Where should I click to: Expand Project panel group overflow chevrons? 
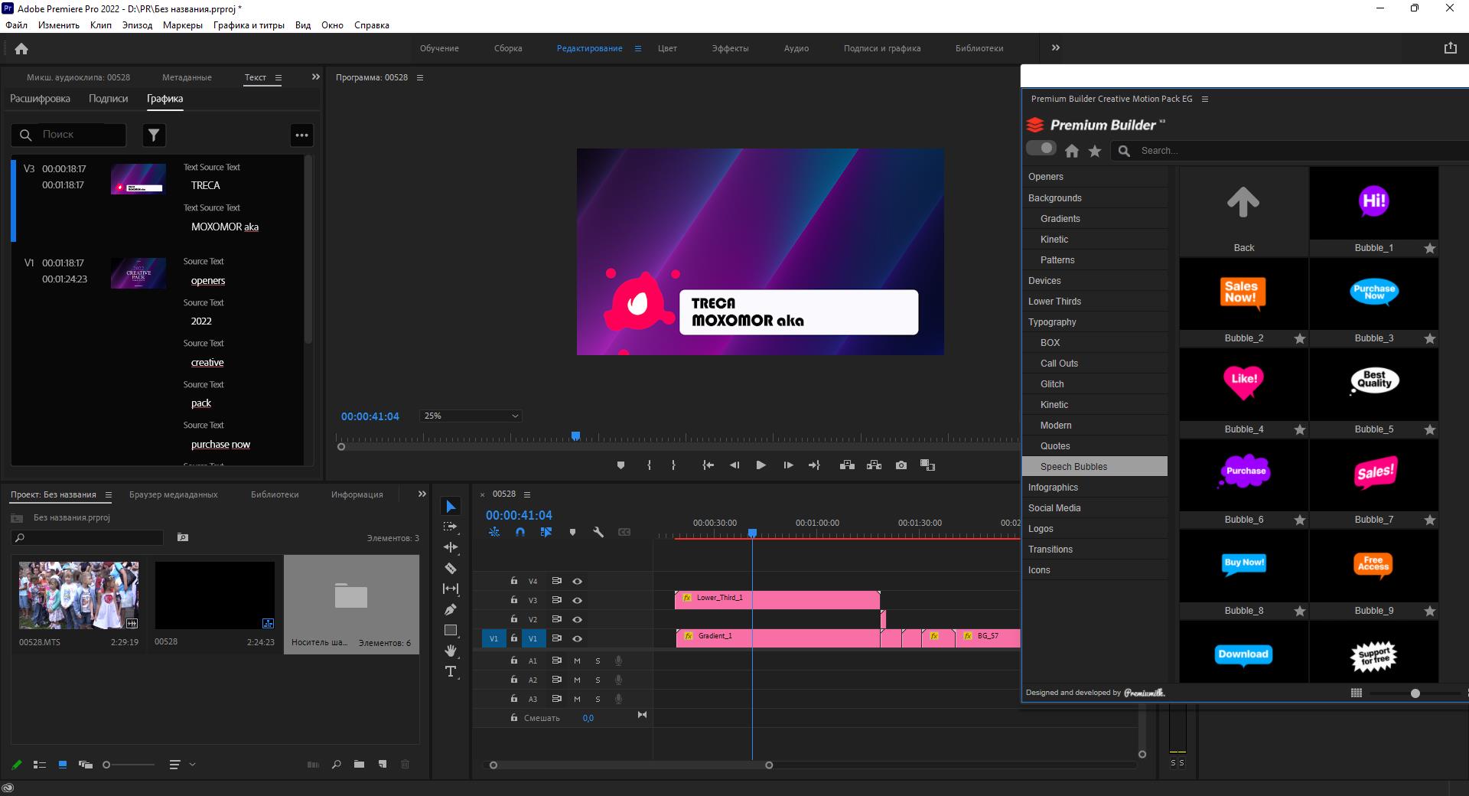[x=422, y=494]
